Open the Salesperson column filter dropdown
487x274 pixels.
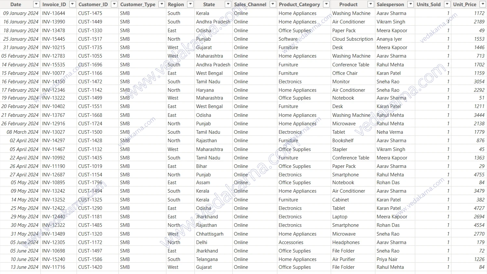point(411,4)
